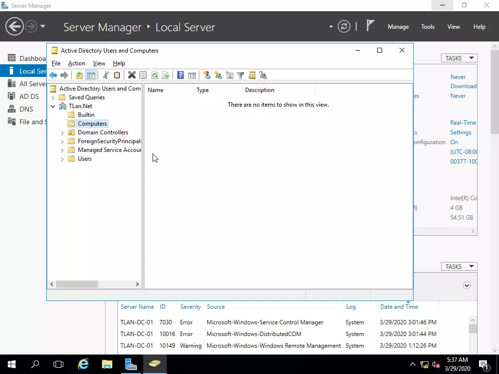Click the Refresh toolbar icon

coord(154,75)
